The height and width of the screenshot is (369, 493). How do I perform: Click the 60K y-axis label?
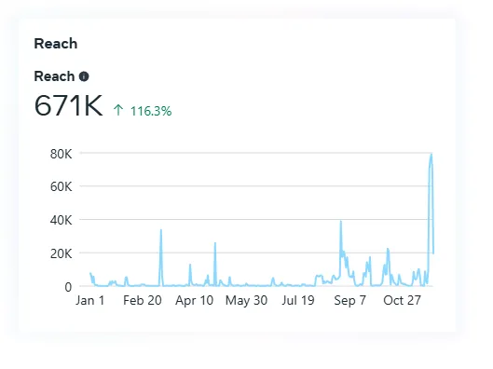[61, 186]
